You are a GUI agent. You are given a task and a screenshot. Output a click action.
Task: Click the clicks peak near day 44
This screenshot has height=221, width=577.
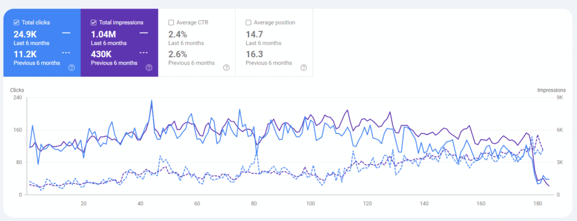(x=152, y=100)
